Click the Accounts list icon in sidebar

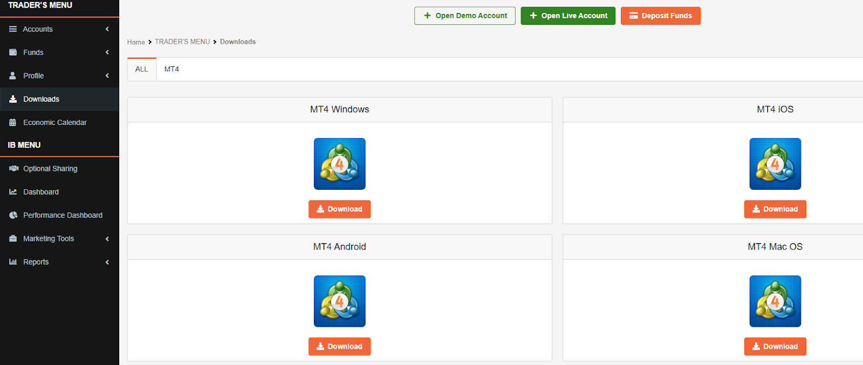tap(13, 29)
